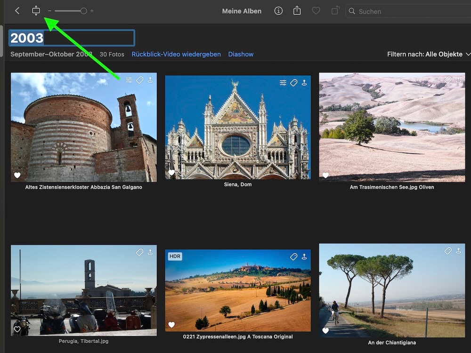Click adjustments icon on Siena, Dom photo
This screenshot has height=353, width=471.
pyautogui.click(x=283, y=83)
